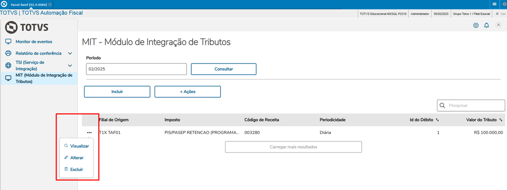Switch to the Painel Reinf [02.9.0084] tab
Screen dimensions: 507x190
[29, 5]
